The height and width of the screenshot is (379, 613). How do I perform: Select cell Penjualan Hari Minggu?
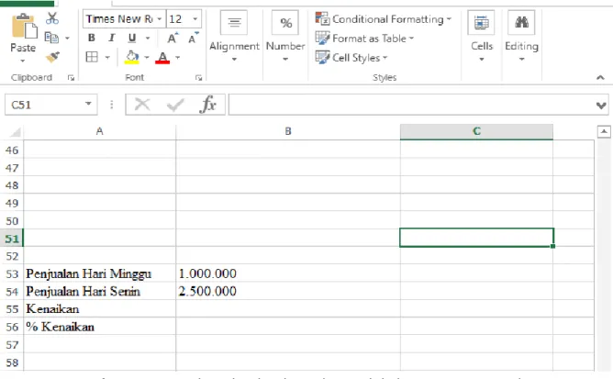pos(100,273)
